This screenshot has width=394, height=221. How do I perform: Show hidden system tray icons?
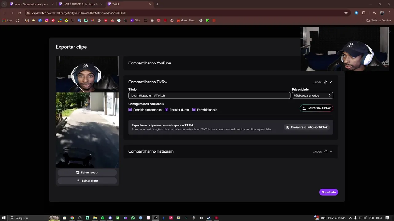[350, 218]
